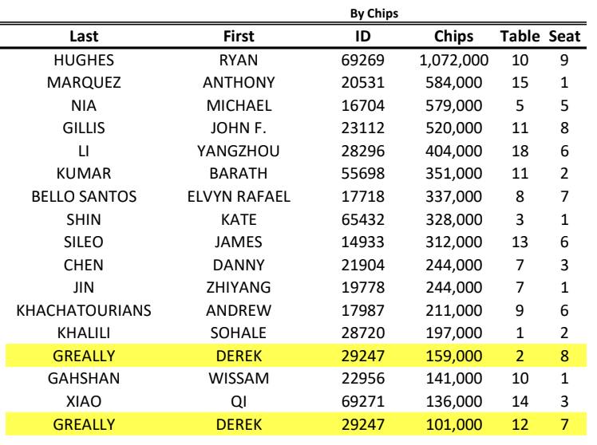
Task: Select first name YANGZHOU cell
Action: pyautogui.click(x=239, y=148)
